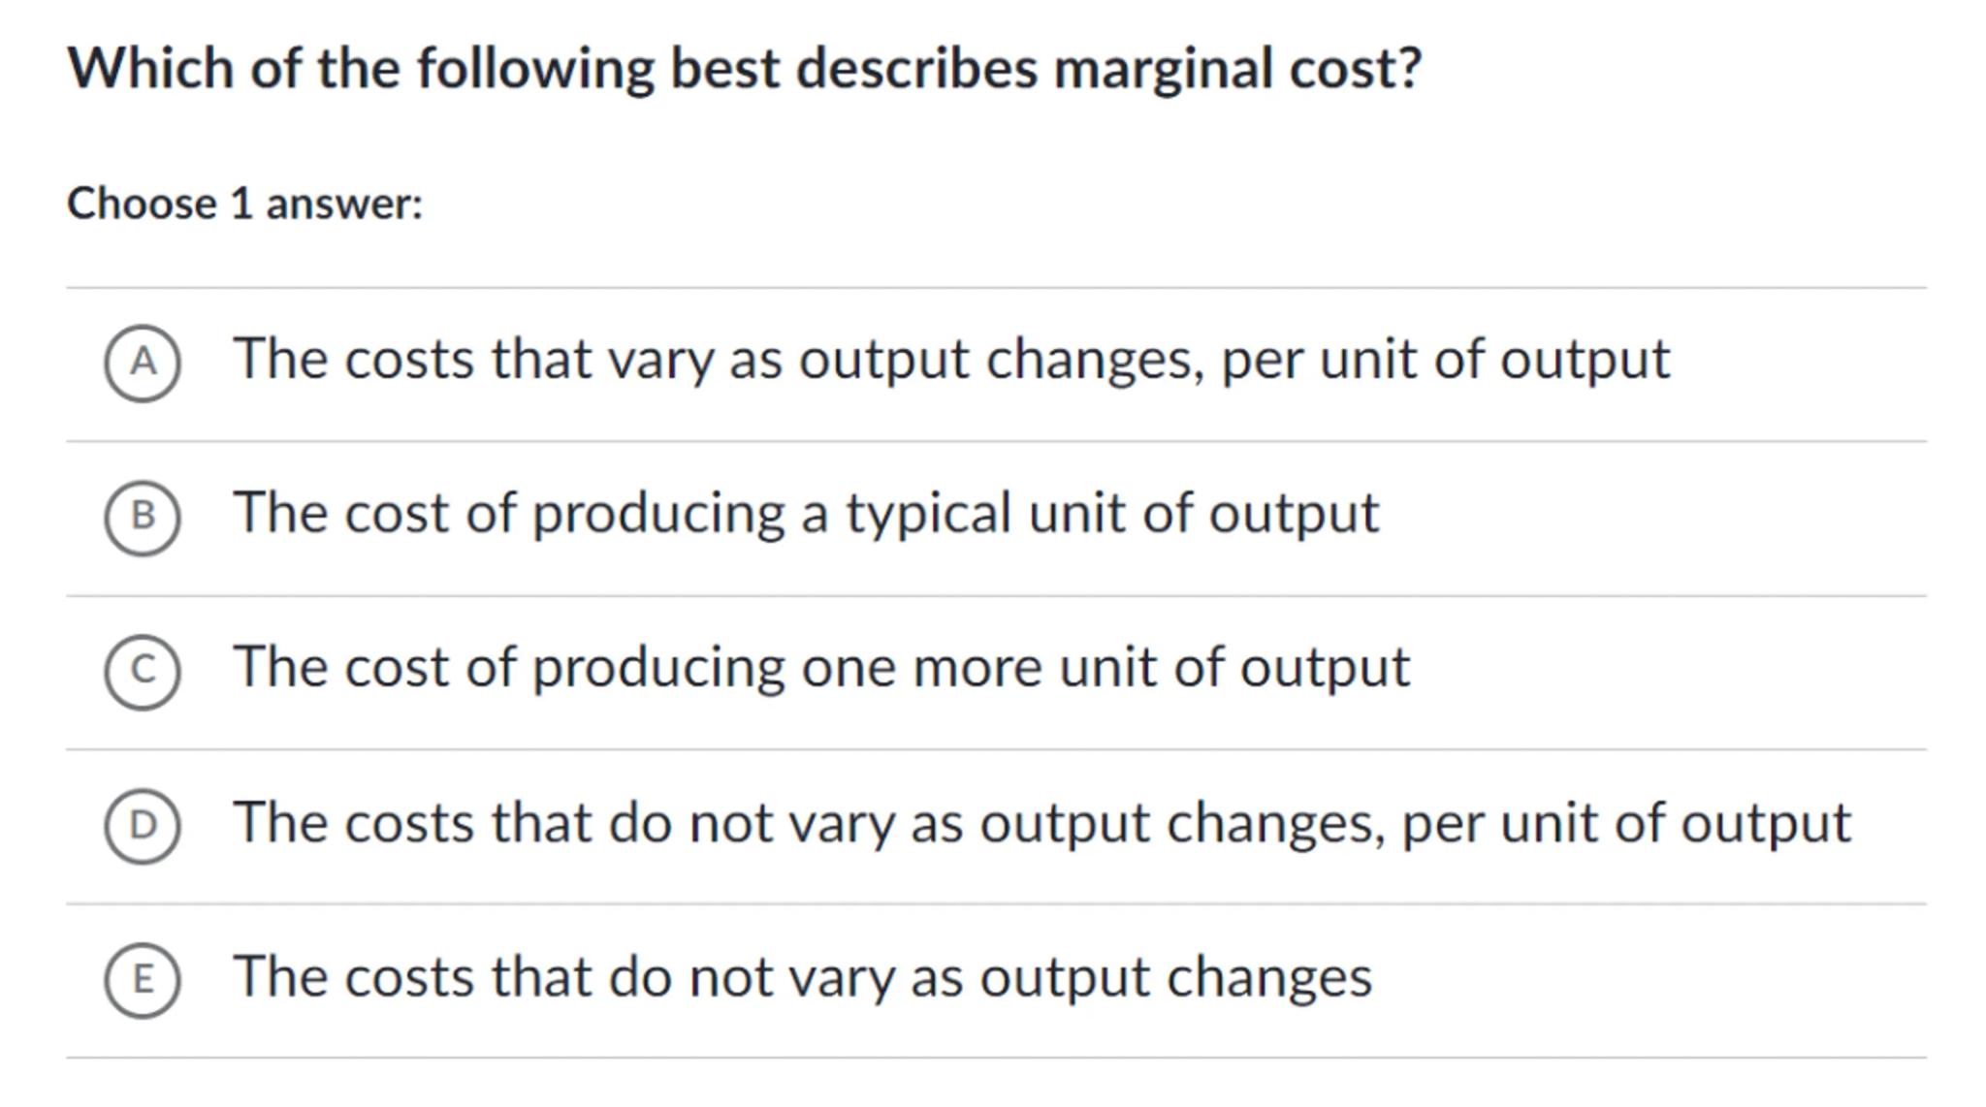This screenshot has width=1986, height=1107.
Task: Pick answer option C's radio circle
Action: tap(143, 671)
